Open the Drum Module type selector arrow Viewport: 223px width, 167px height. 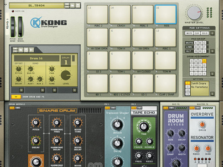tap(18, 108)
